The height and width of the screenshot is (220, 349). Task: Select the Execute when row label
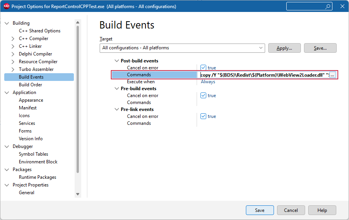tap(141, 82)
